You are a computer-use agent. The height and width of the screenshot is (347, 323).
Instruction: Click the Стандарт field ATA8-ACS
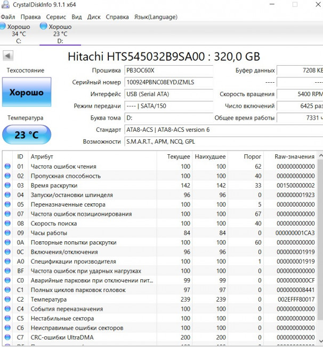(223, 130)
